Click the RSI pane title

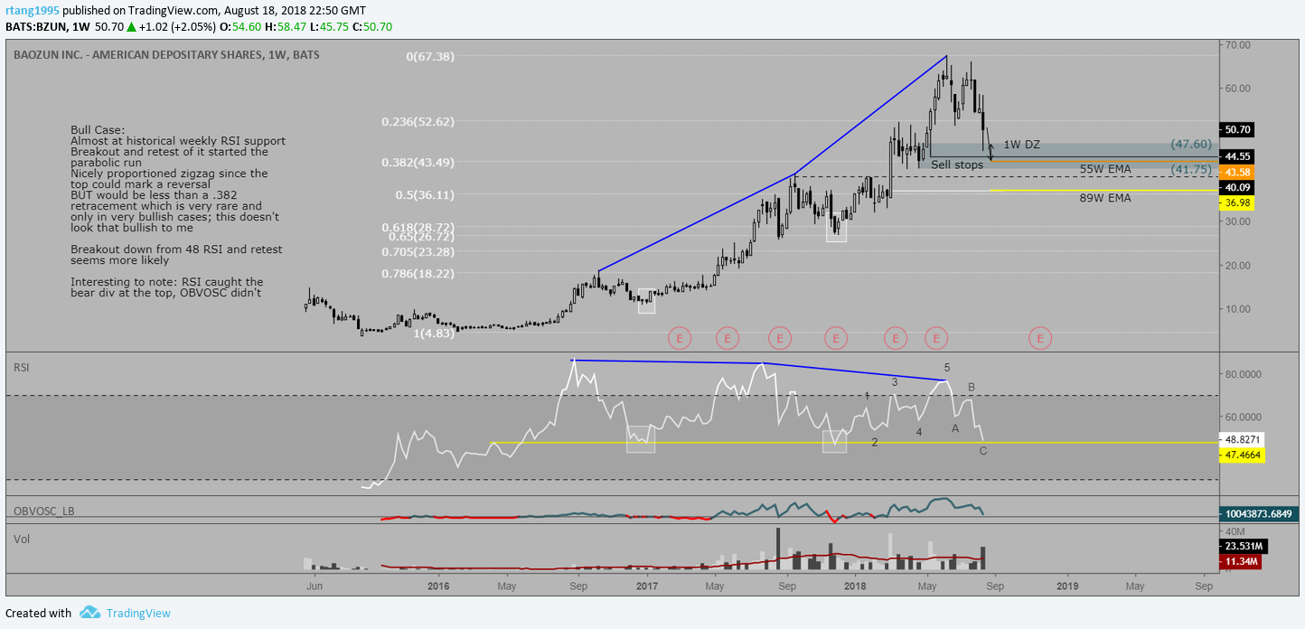click(22, 368)
